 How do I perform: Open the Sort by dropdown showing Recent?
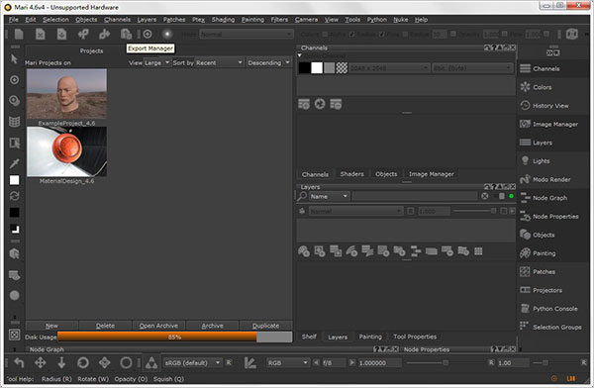pos(219,62)
